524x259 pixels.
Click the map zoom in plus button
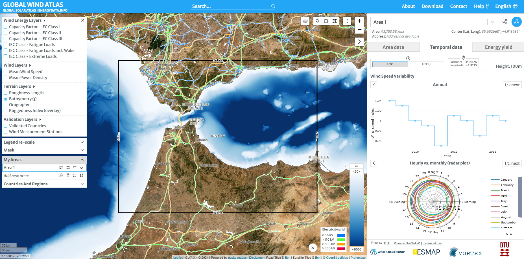pyautogui.click(x=359, y=21)
